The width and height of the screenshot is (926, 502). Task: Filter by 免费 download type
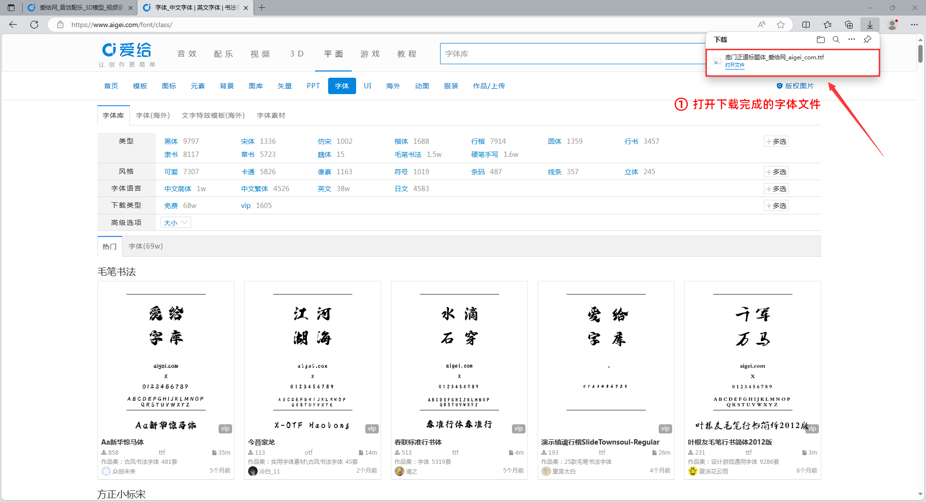point(171,206)
